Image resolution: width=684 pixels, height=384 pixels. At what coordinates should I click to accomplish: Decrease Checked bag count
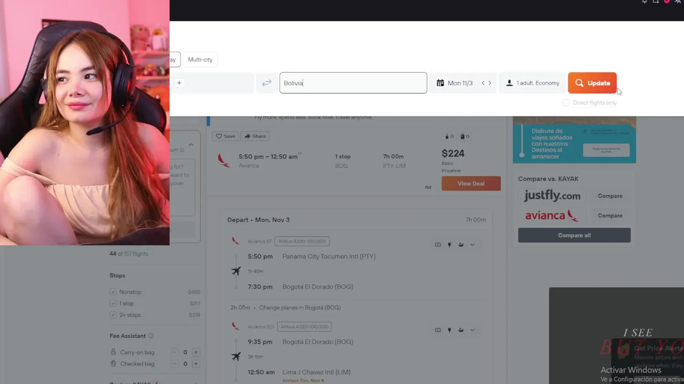click(x=175, y=364)
